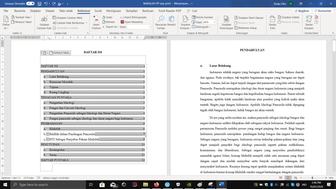Open the Mendeley Style combo box
Image resolution: width=336 pixels, height=189 pixels.
(139, 27)
